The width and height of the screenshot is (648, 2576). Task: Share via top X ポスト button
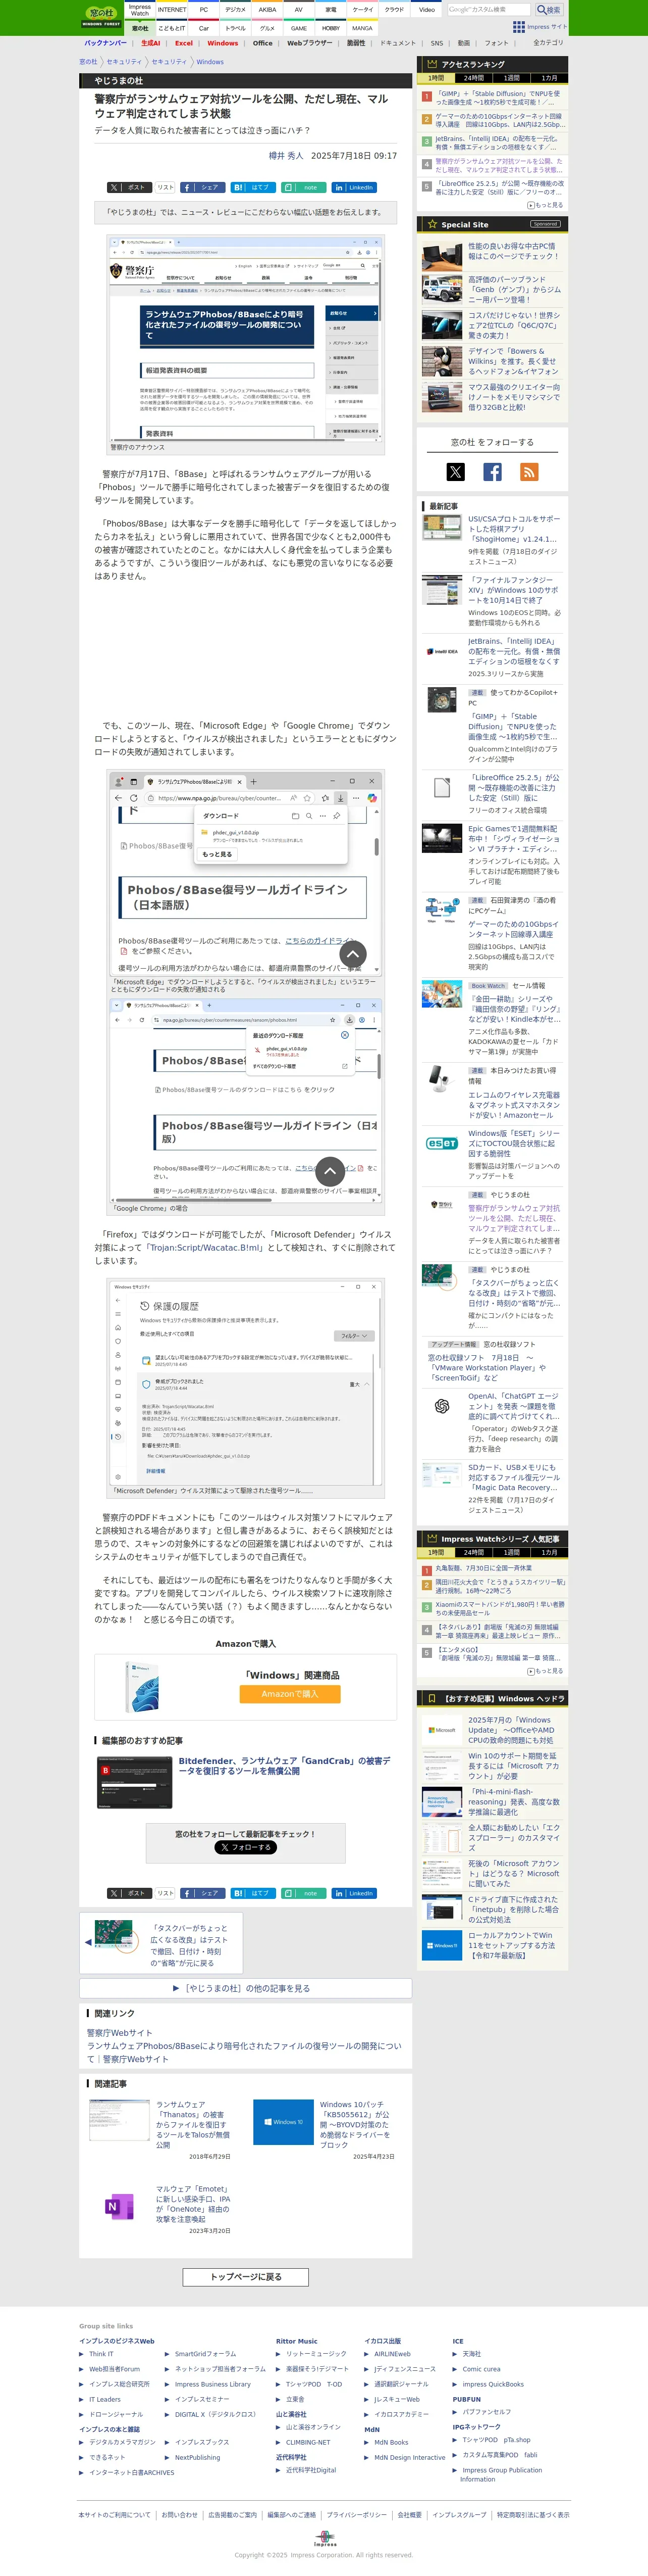[129, 187]
